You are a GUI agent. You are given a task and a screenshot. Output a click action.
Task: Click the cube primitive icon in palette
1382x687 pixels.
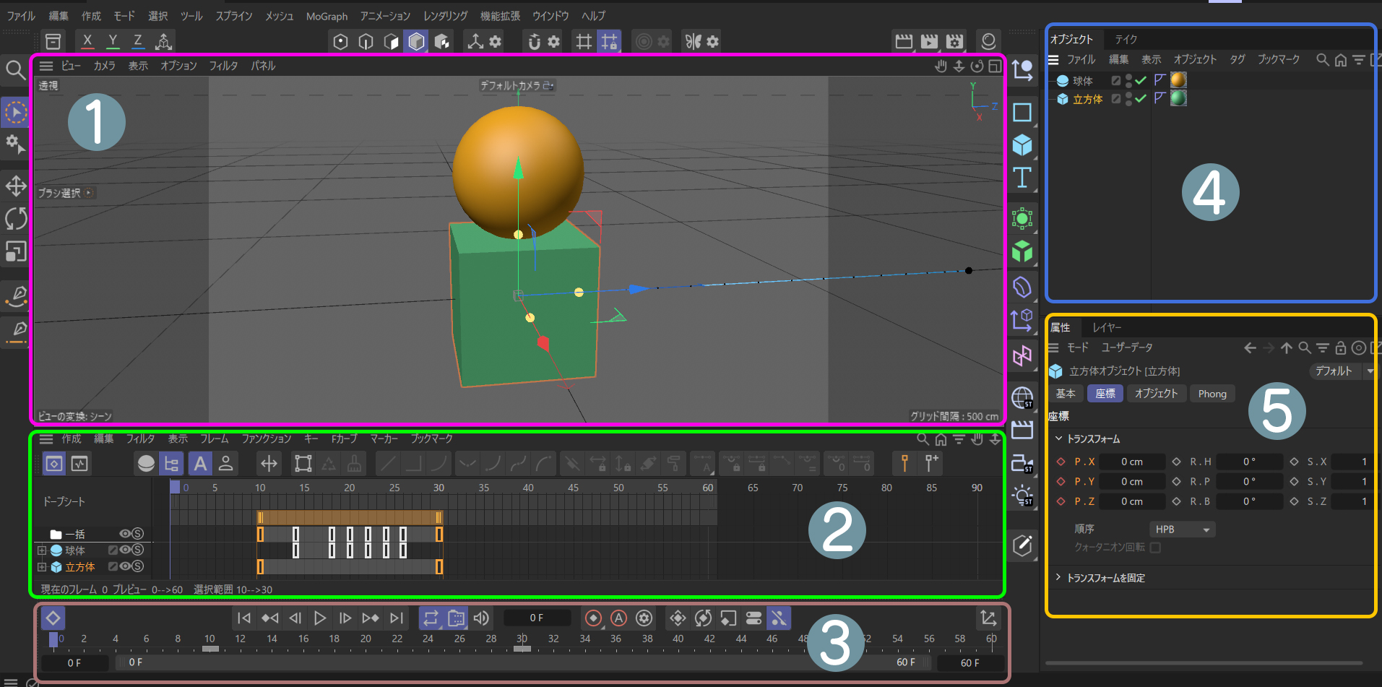click(x=1022, y=145)
